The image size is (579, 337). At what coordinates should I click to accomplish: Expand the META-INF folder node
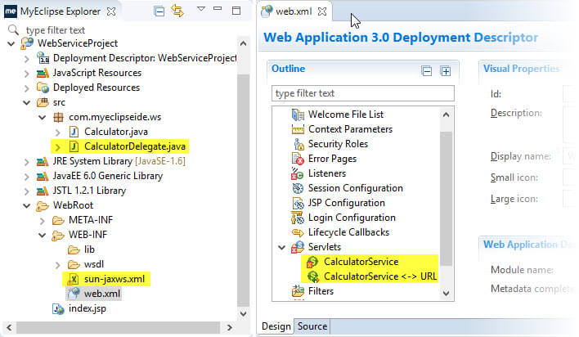pyautogui.click(x=42, y=221)
